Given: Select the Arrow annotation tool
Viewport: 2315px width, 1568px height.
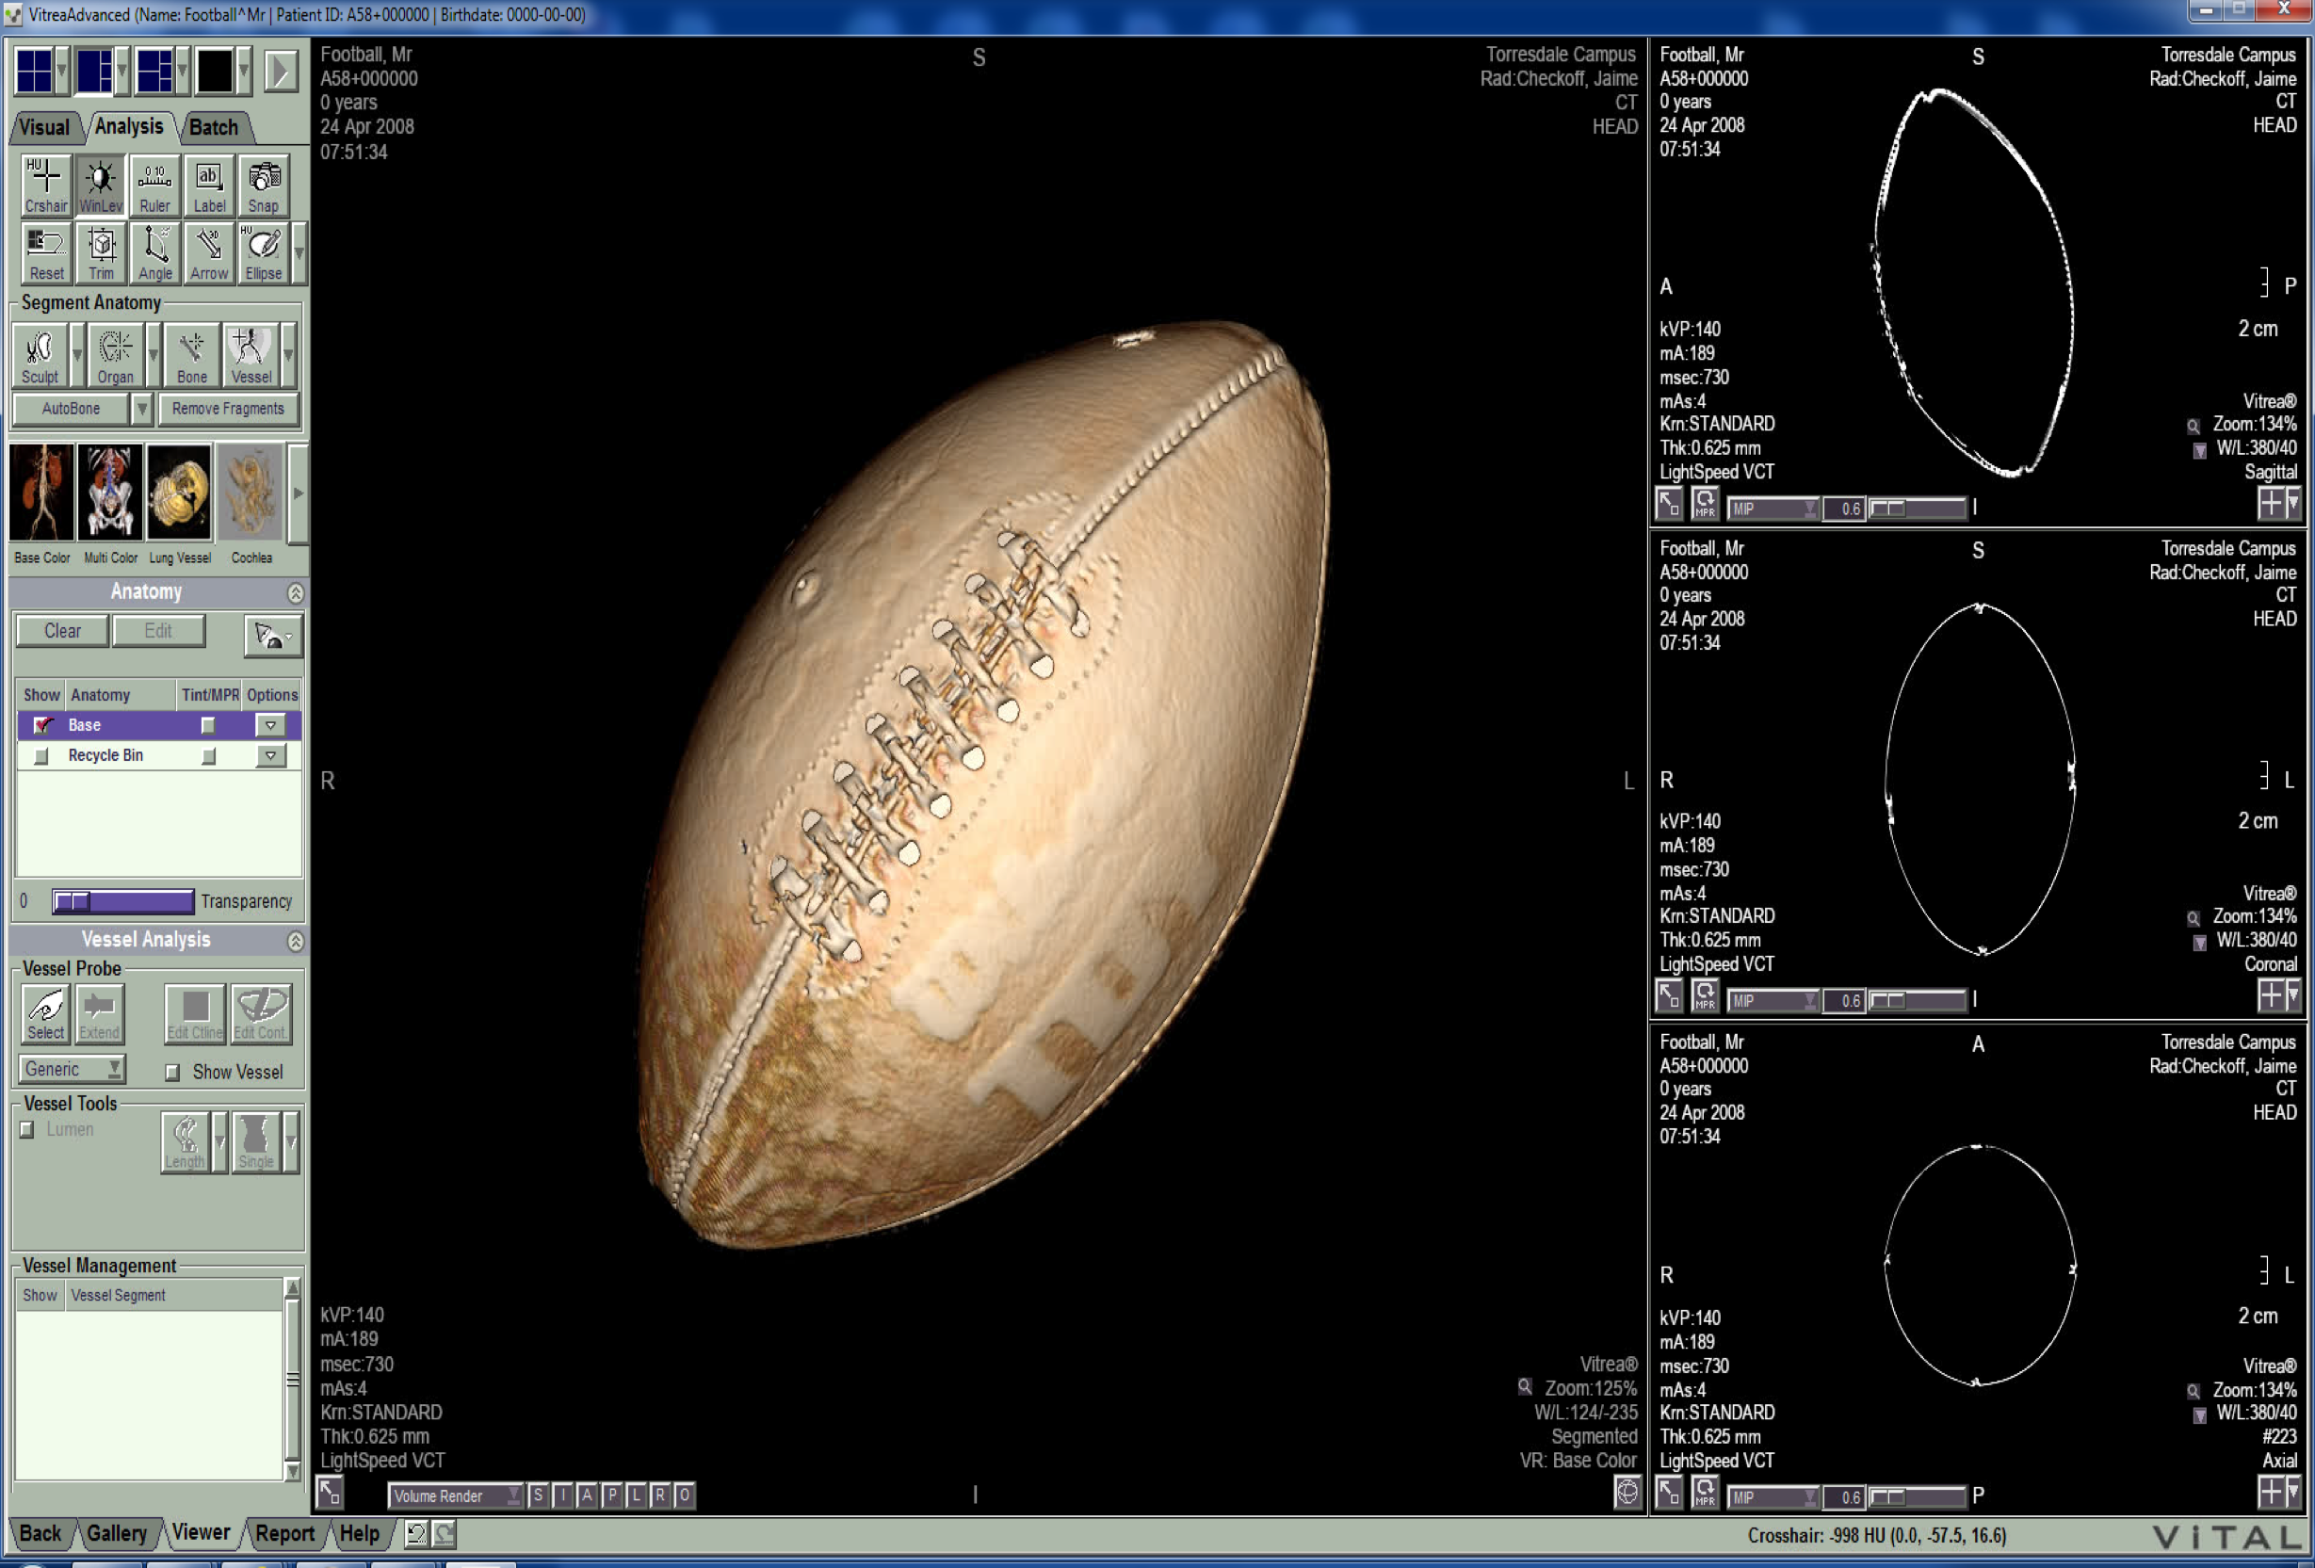Looking at the screenshot, I should point(209,253).
